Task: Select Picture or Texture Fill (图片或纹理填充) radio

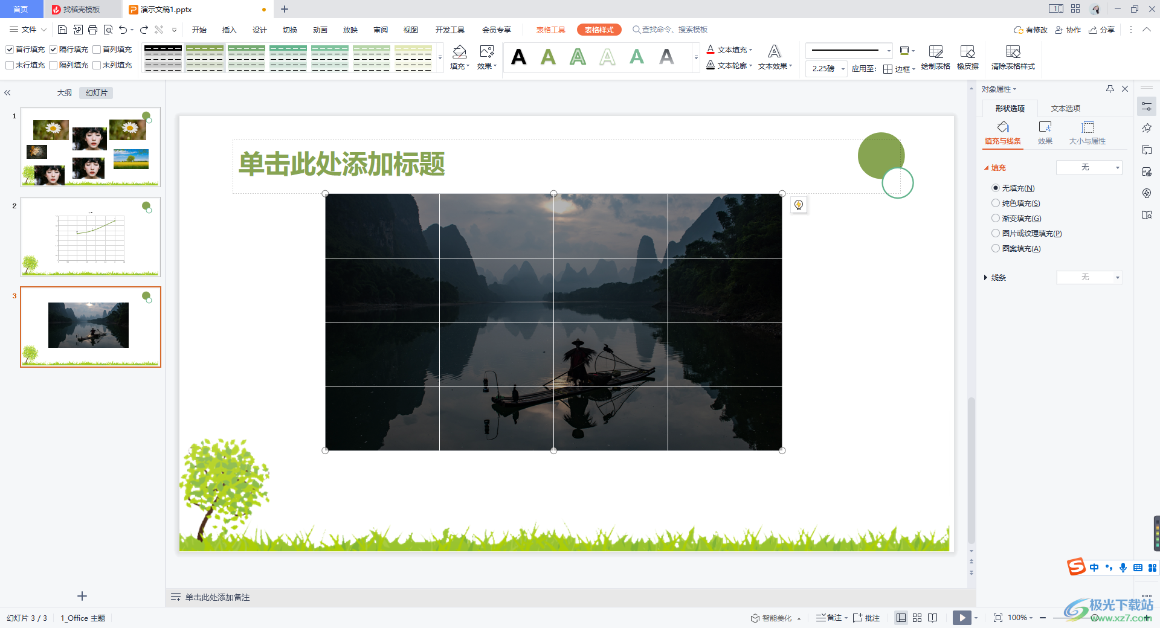Action: 996,233
